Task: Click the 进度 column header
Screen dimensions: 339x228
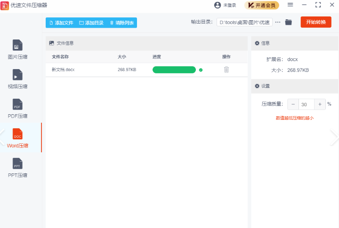Action: point(156,56)
